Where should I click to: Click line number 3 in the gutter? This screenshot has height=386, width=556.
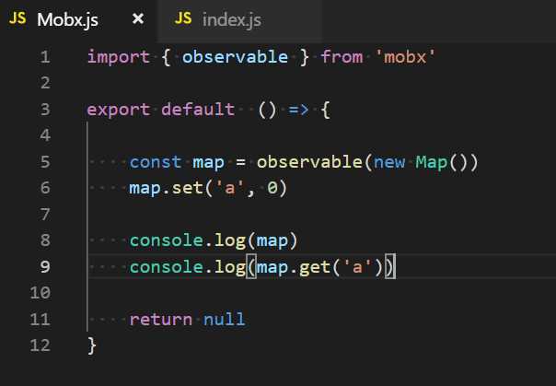(45, 110)
